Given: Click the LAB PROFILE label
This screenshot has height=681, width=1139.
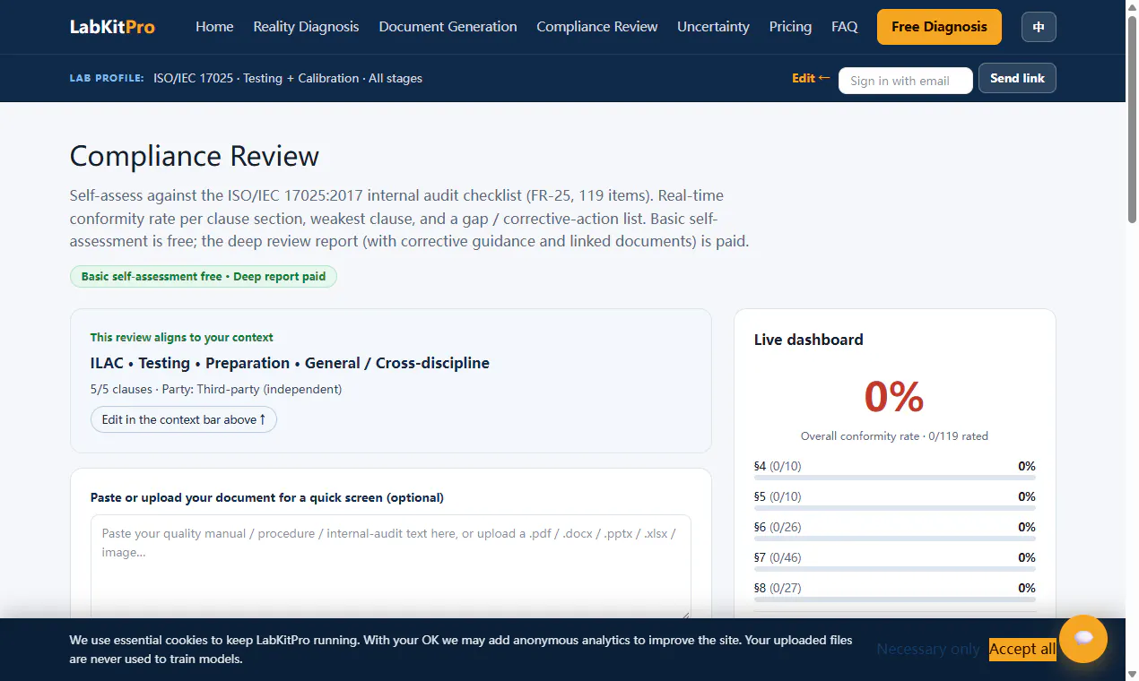Looking at the screenshot, I should tap(107, 78).
